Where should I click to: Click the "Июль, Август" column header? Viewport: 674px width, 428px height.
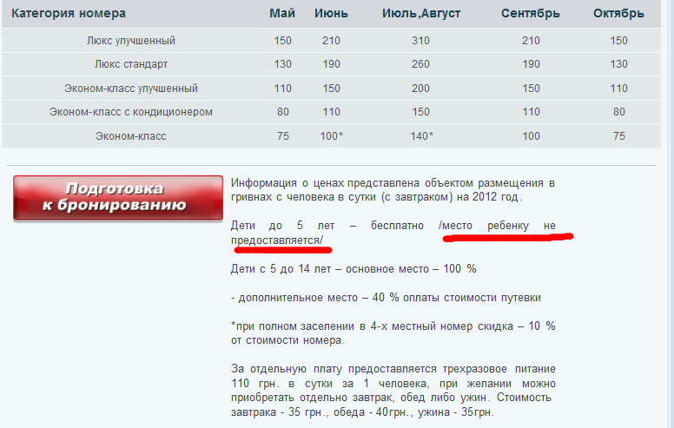coord(421,14)
